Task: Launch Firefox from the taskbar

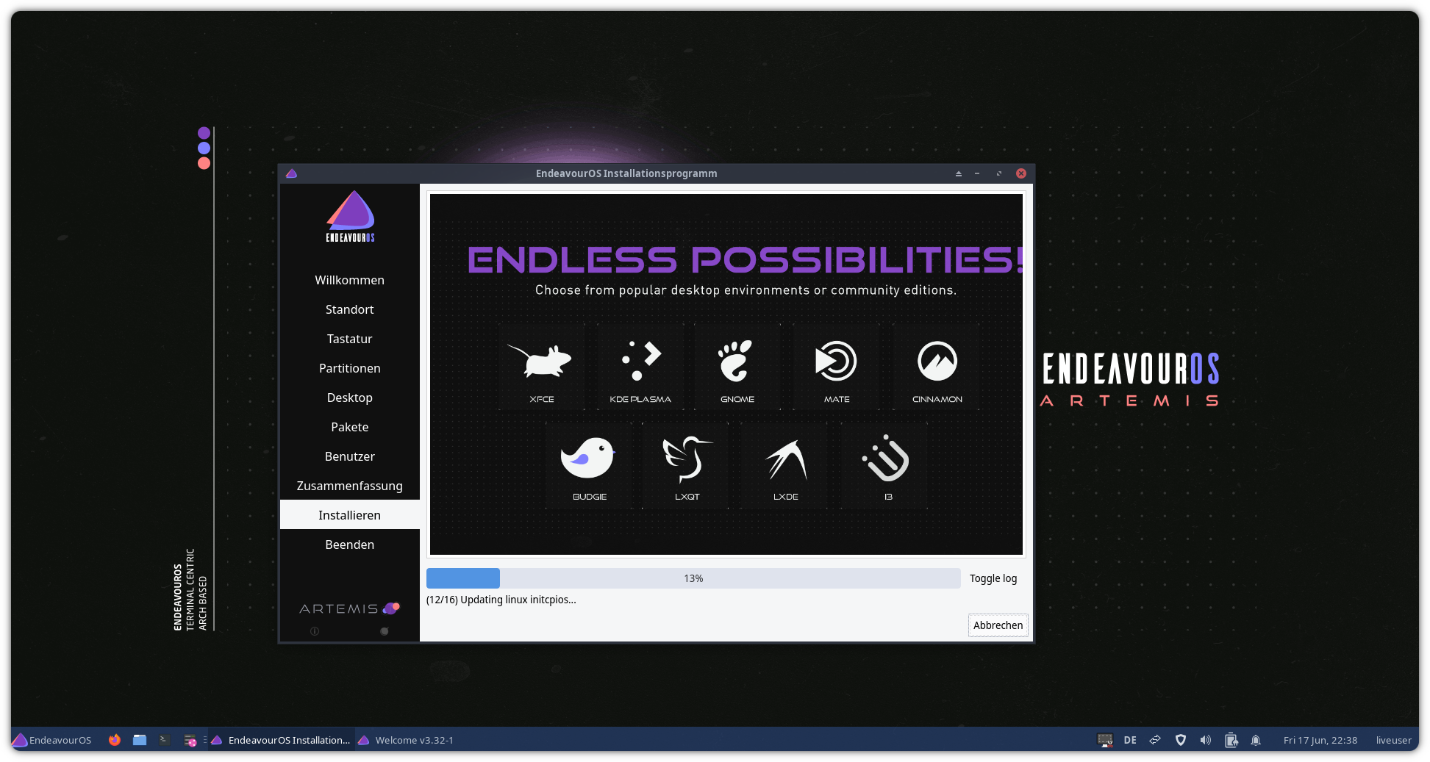Action: click(x=115, y=740)
